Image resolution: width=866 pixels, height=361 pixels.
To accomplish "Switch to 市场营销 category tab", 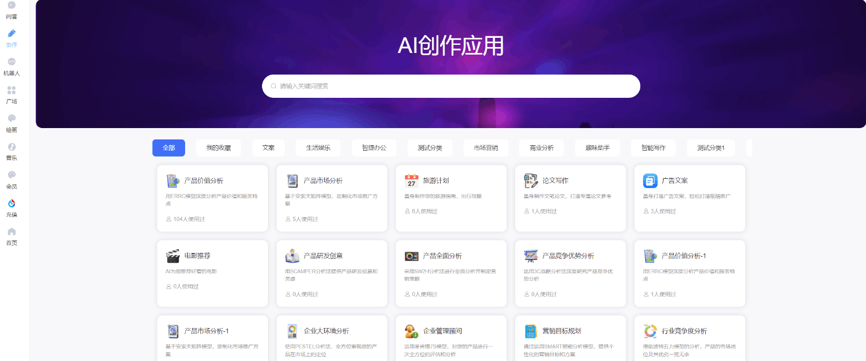I will pos(486,148).
